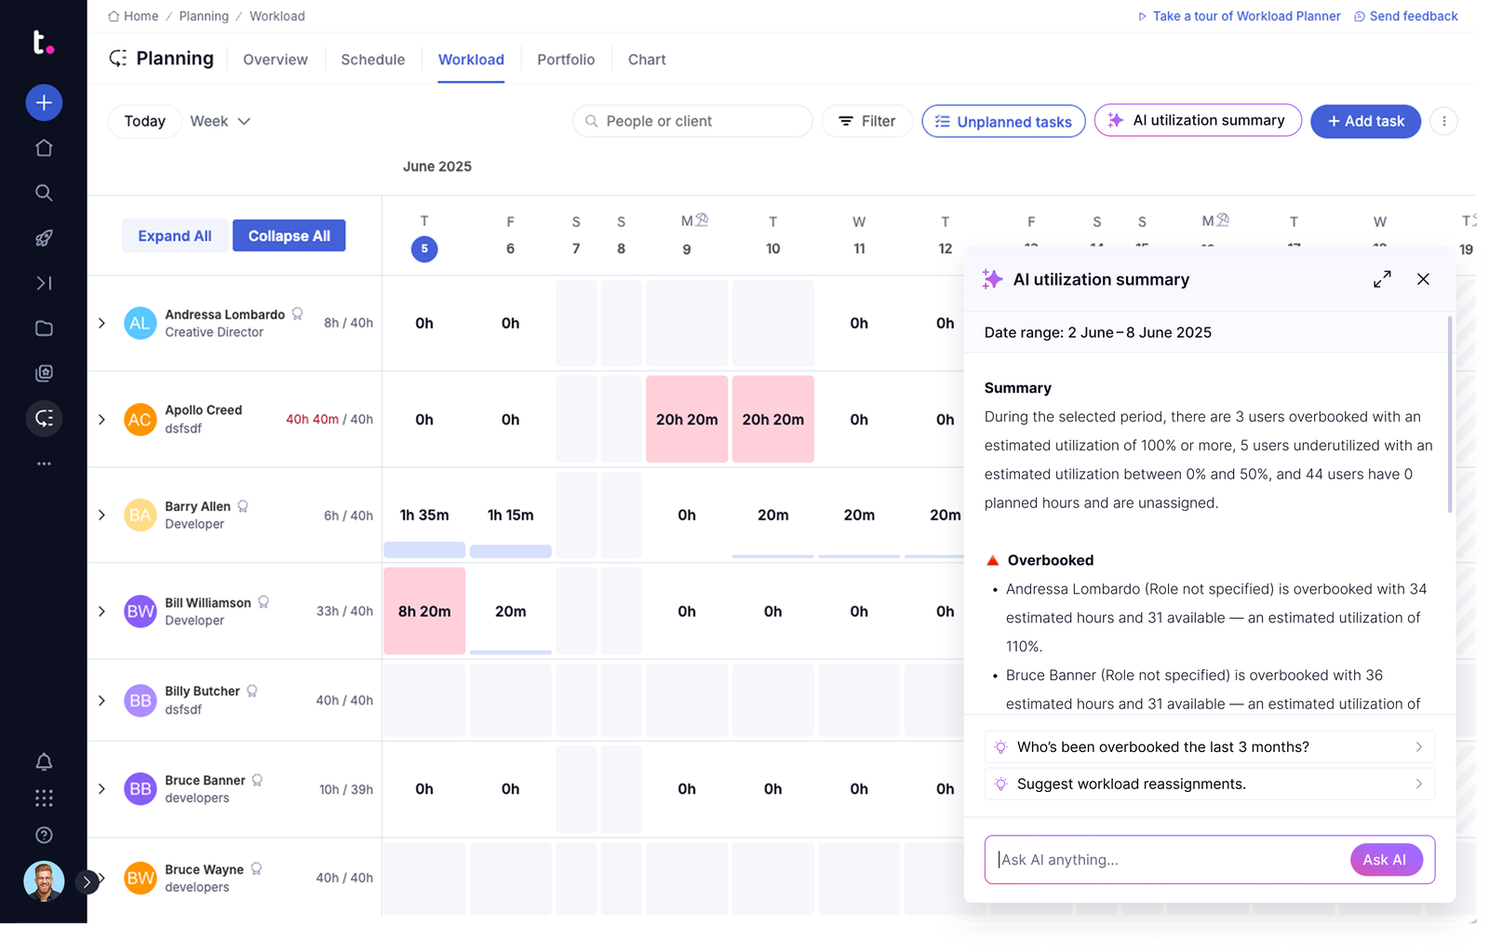Expand Bruce Banner's row
Viewport: 1489px width, 952px height.
tap(102, 789)
